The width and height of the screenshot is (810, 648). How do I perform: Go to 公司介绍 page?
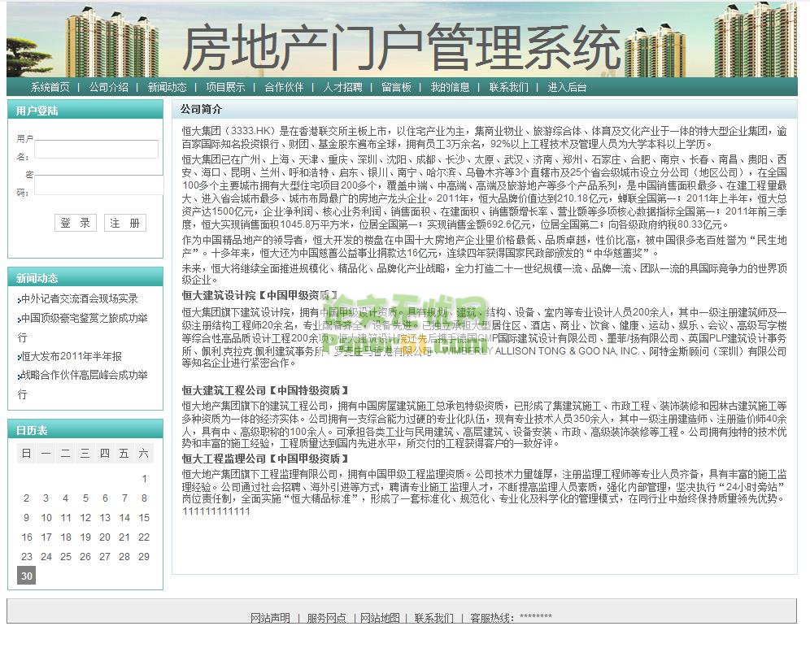[x=108, y=87]
